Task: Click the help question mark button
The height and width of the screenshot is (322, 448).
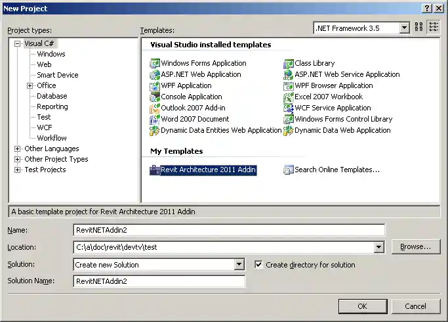Action: tap(427, 8)
